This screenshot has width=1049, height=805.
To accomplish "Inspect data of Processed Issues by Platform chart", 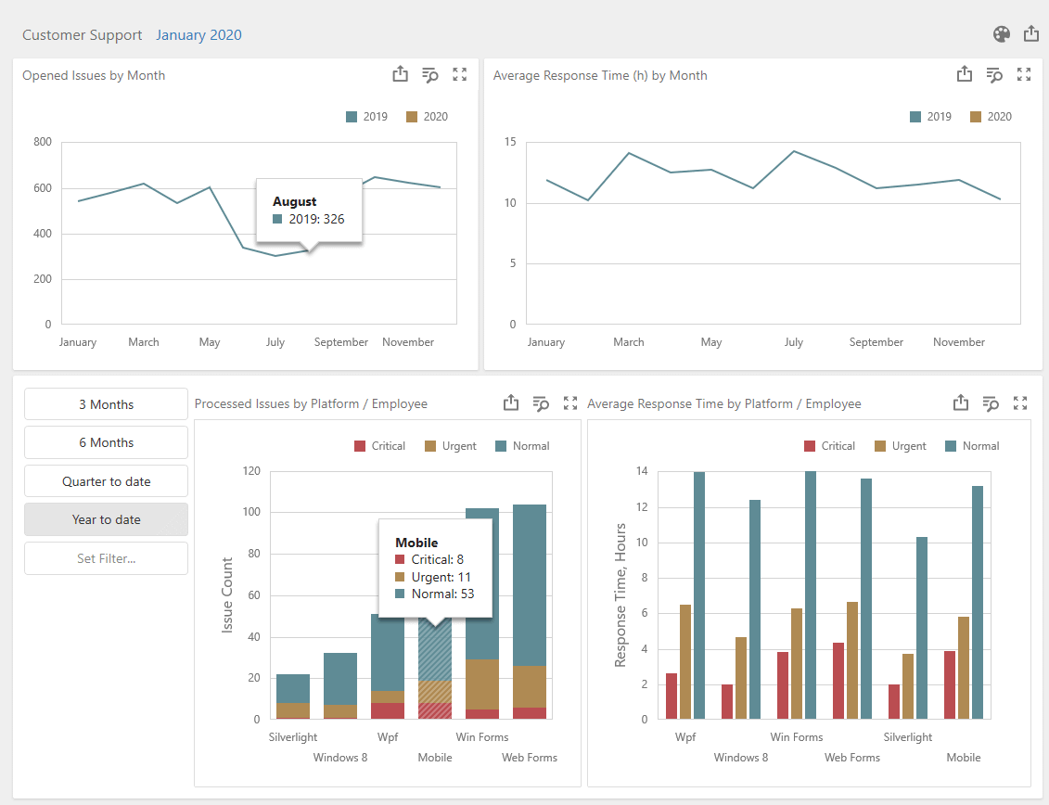I will pyautogui.click(x=541, y=403).
